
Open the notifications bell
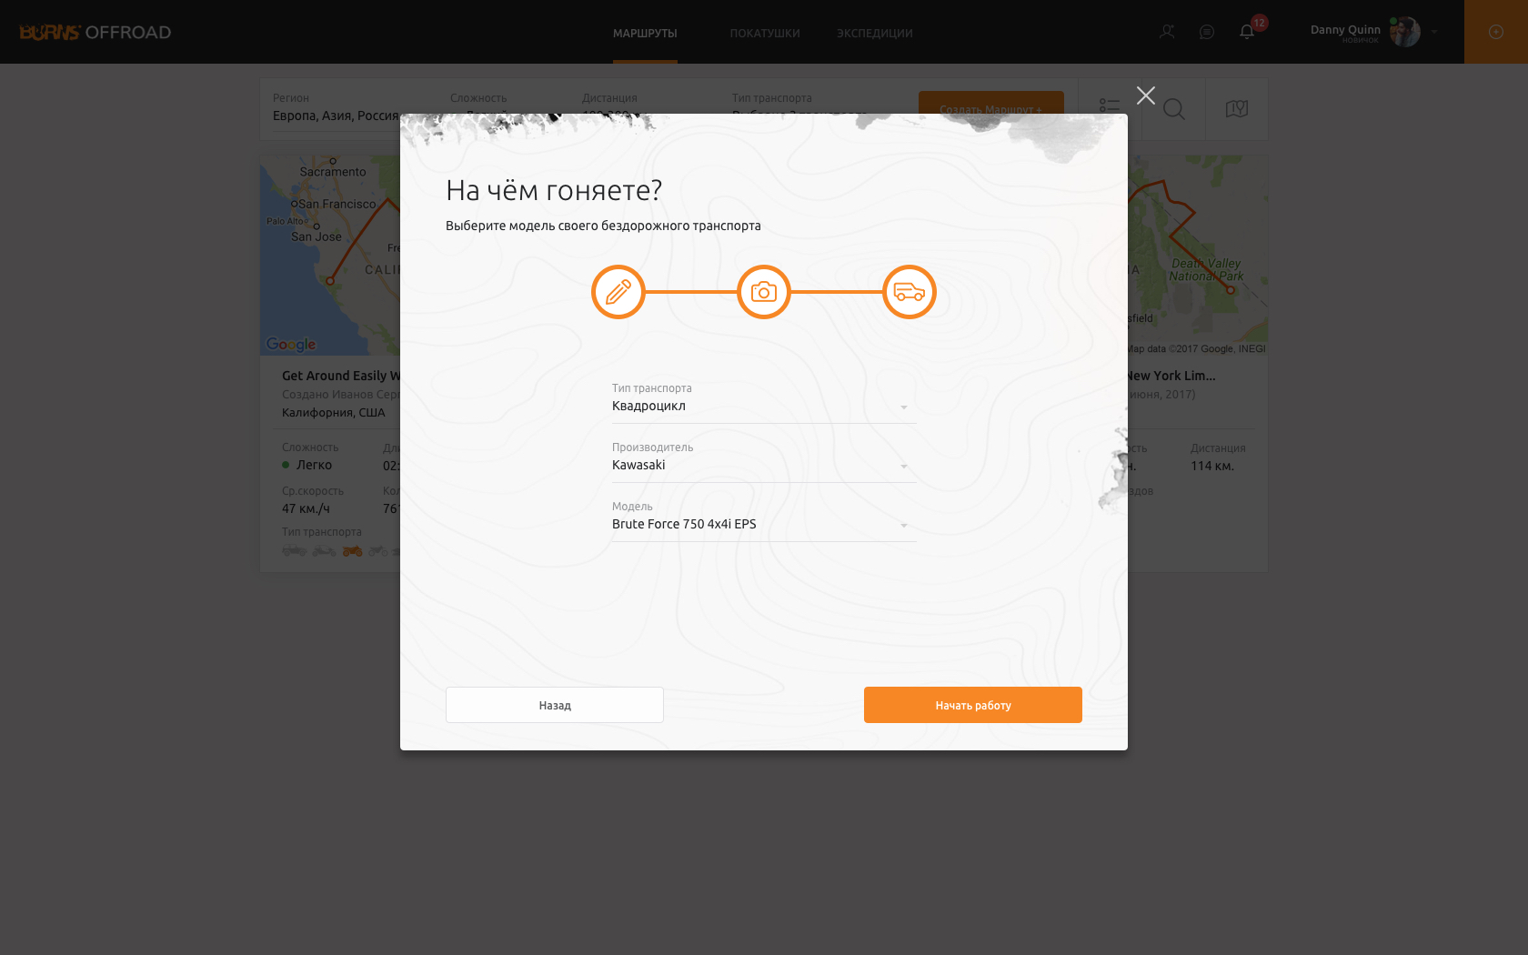click(x=1247, y=32)
